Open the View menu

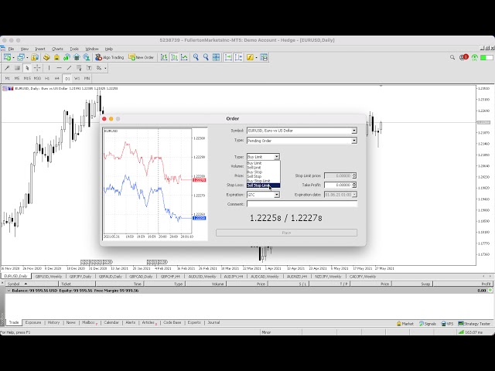24,49
